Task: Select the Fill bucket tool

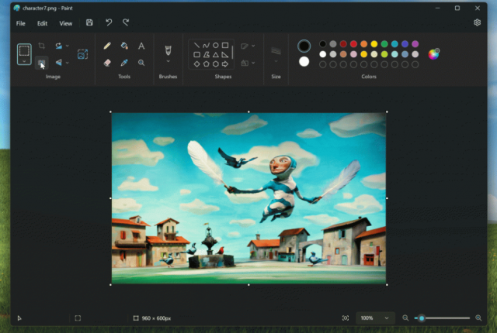Action: tap(124, 46)
